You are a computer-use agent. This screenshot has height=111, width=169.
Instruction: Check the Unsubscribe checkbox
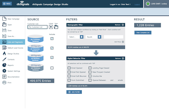(90, 76)
